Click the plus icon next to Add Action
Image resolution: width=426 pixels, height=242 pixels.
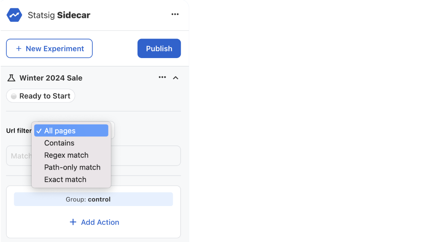click(73, 222)
